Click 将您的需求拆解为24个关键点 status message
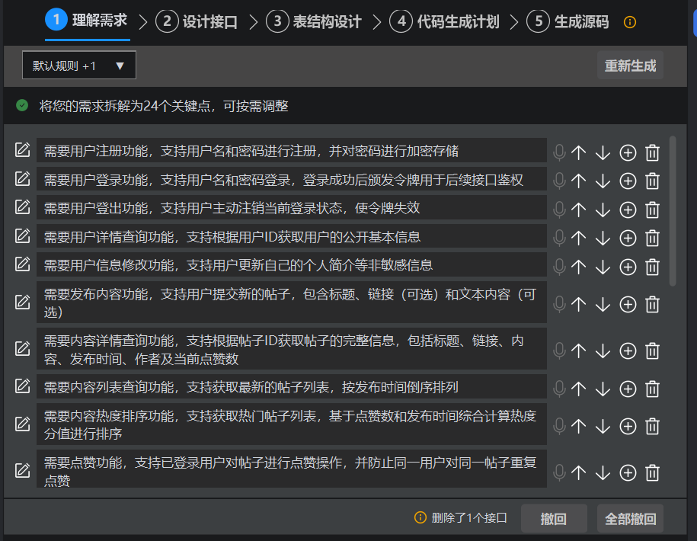The width and height of the screenshot is (697, 541). click(164, 106)
